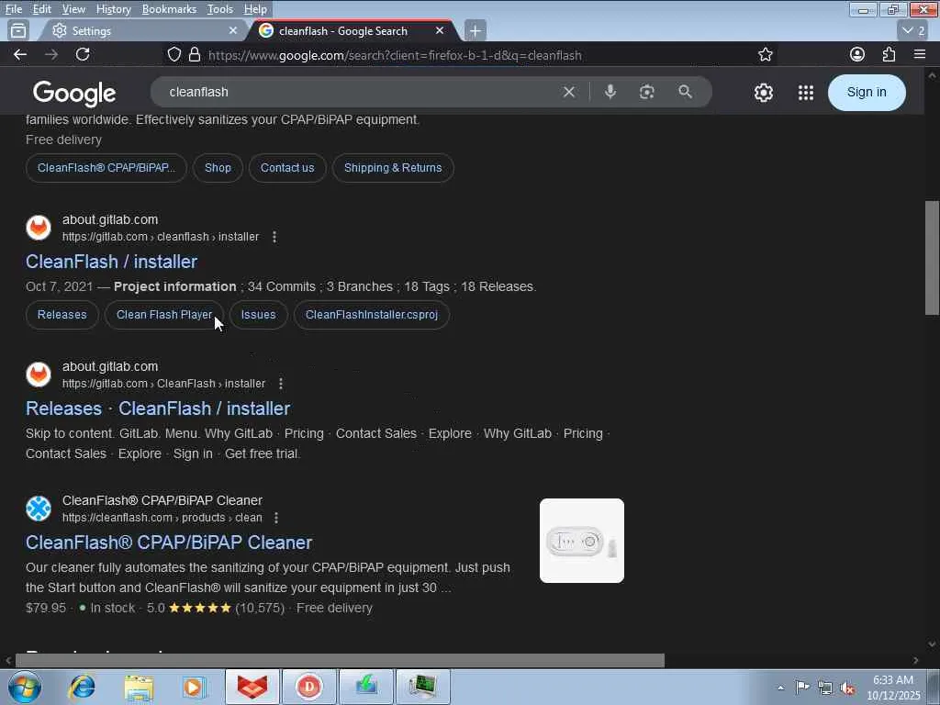940x705 pixels.
Task: Click inside the Google search box
Action: tap(360, 93)
